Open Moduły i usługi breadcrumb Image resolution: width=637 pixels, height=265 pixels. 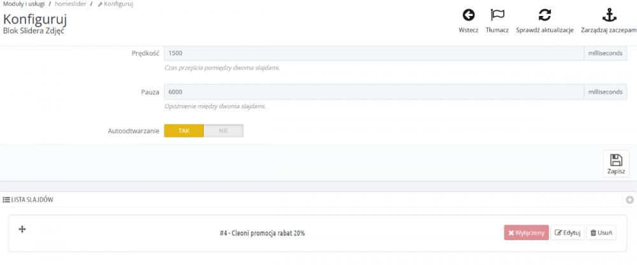[x=23, y=4]
